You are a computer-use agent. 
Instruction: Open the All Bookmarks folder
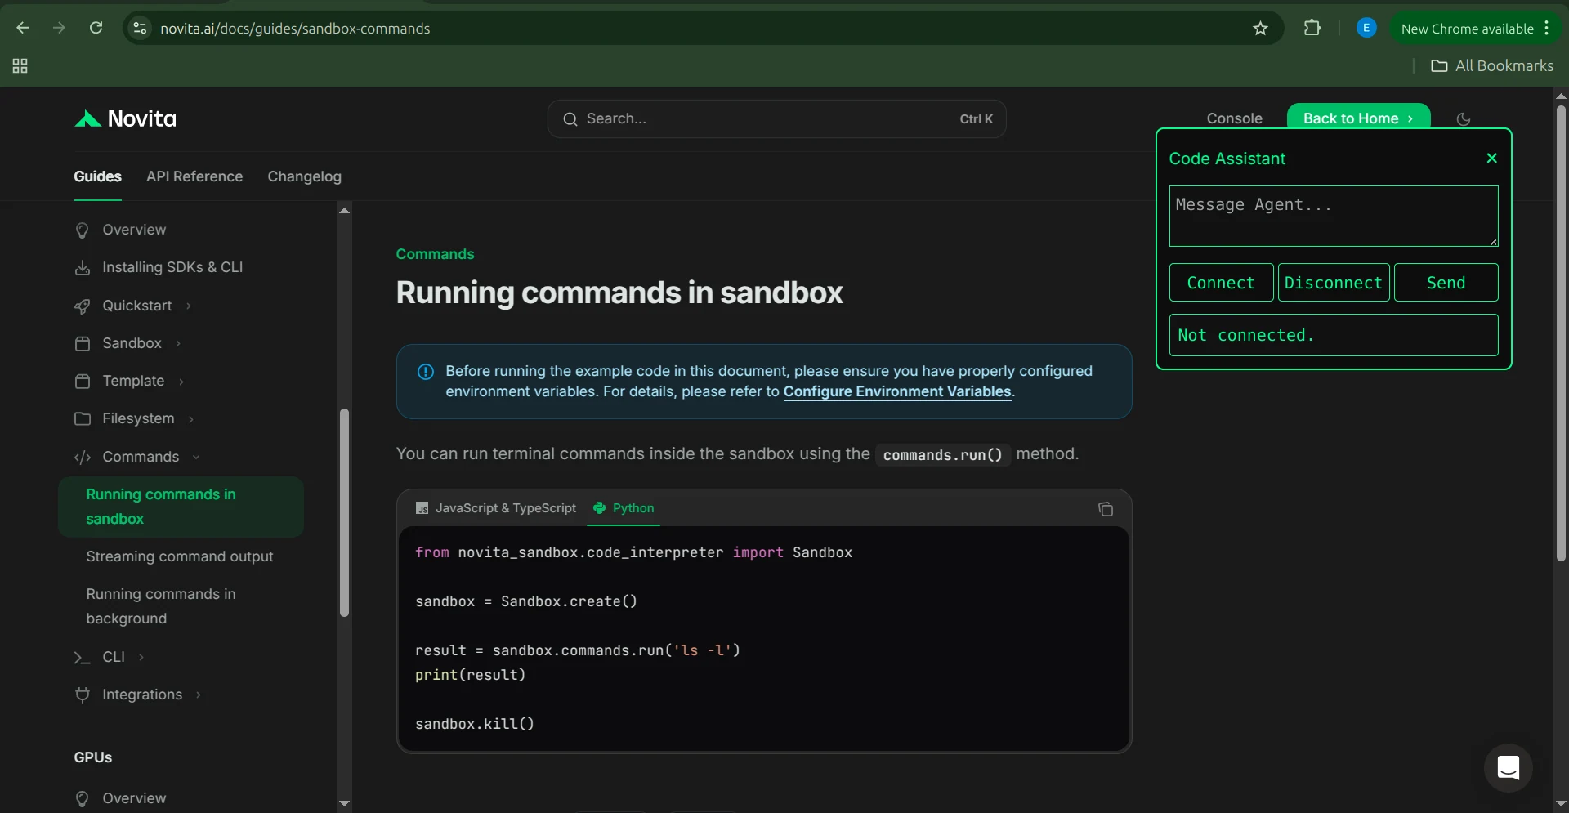point(1492,65)
